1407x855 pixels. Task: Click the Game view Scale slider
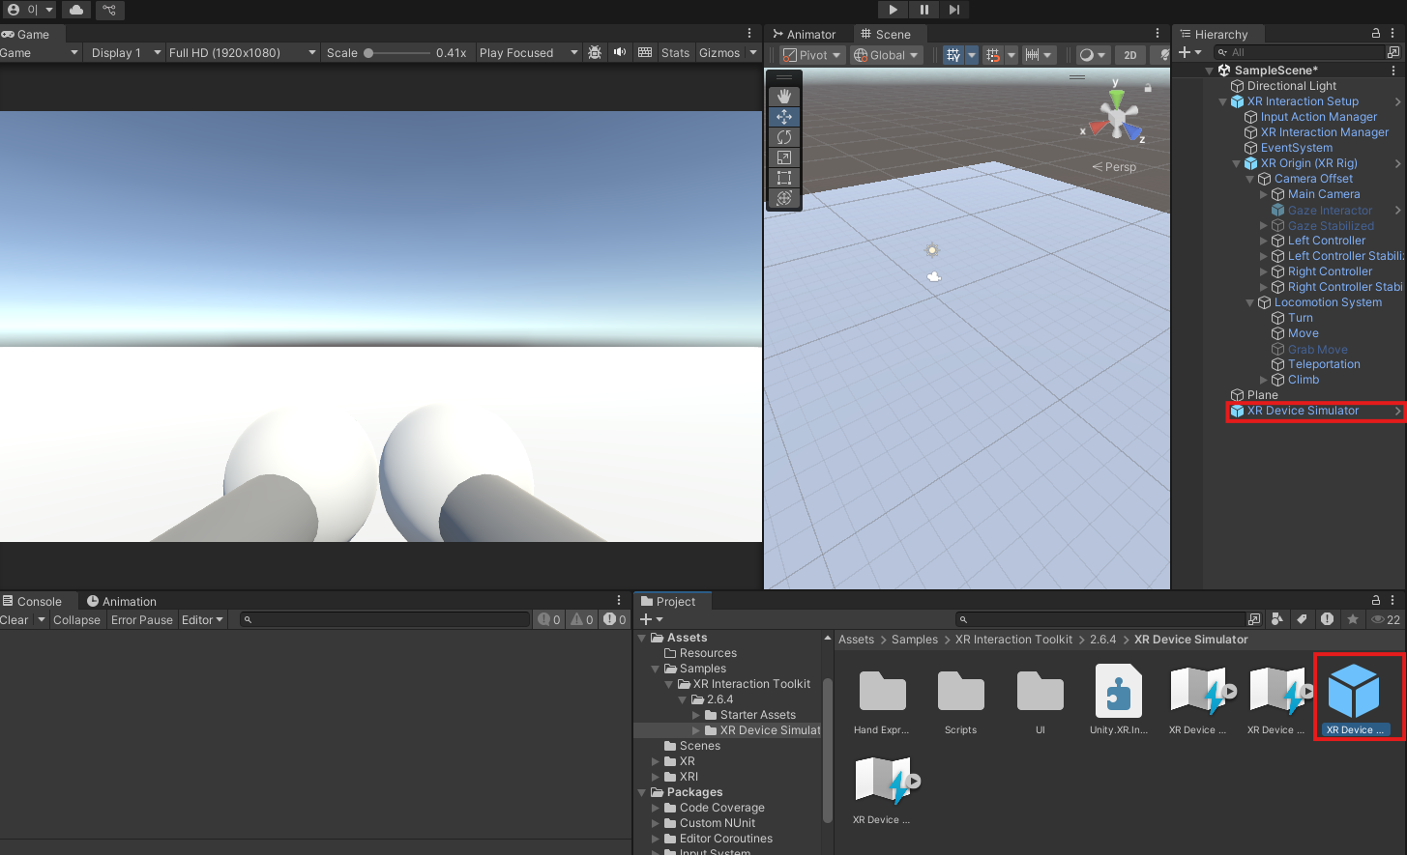(x=397, y=53)
